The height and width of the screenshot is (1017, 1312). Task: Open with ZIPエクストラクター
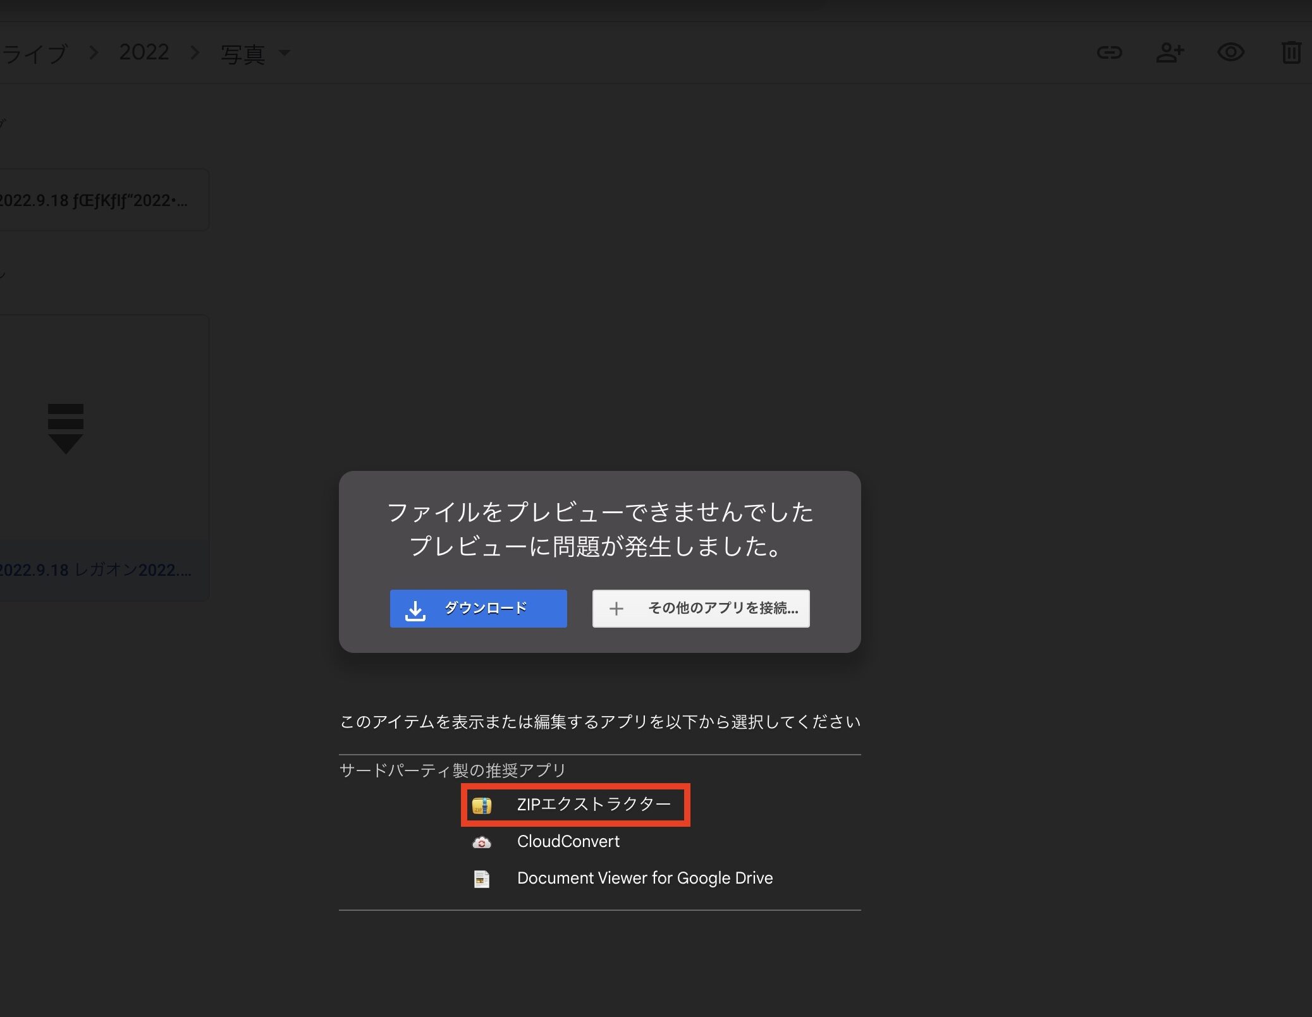pyautogui.click(x=575, y=805)
